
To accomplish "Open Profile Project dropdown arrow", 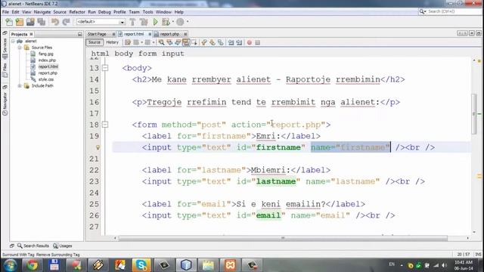I will pyautogui.click(x=188, y=22).
